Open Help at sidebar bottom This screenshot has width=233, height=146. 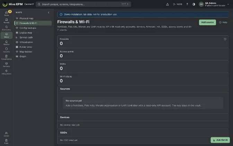pyautogui.click(x=6, y=142)
